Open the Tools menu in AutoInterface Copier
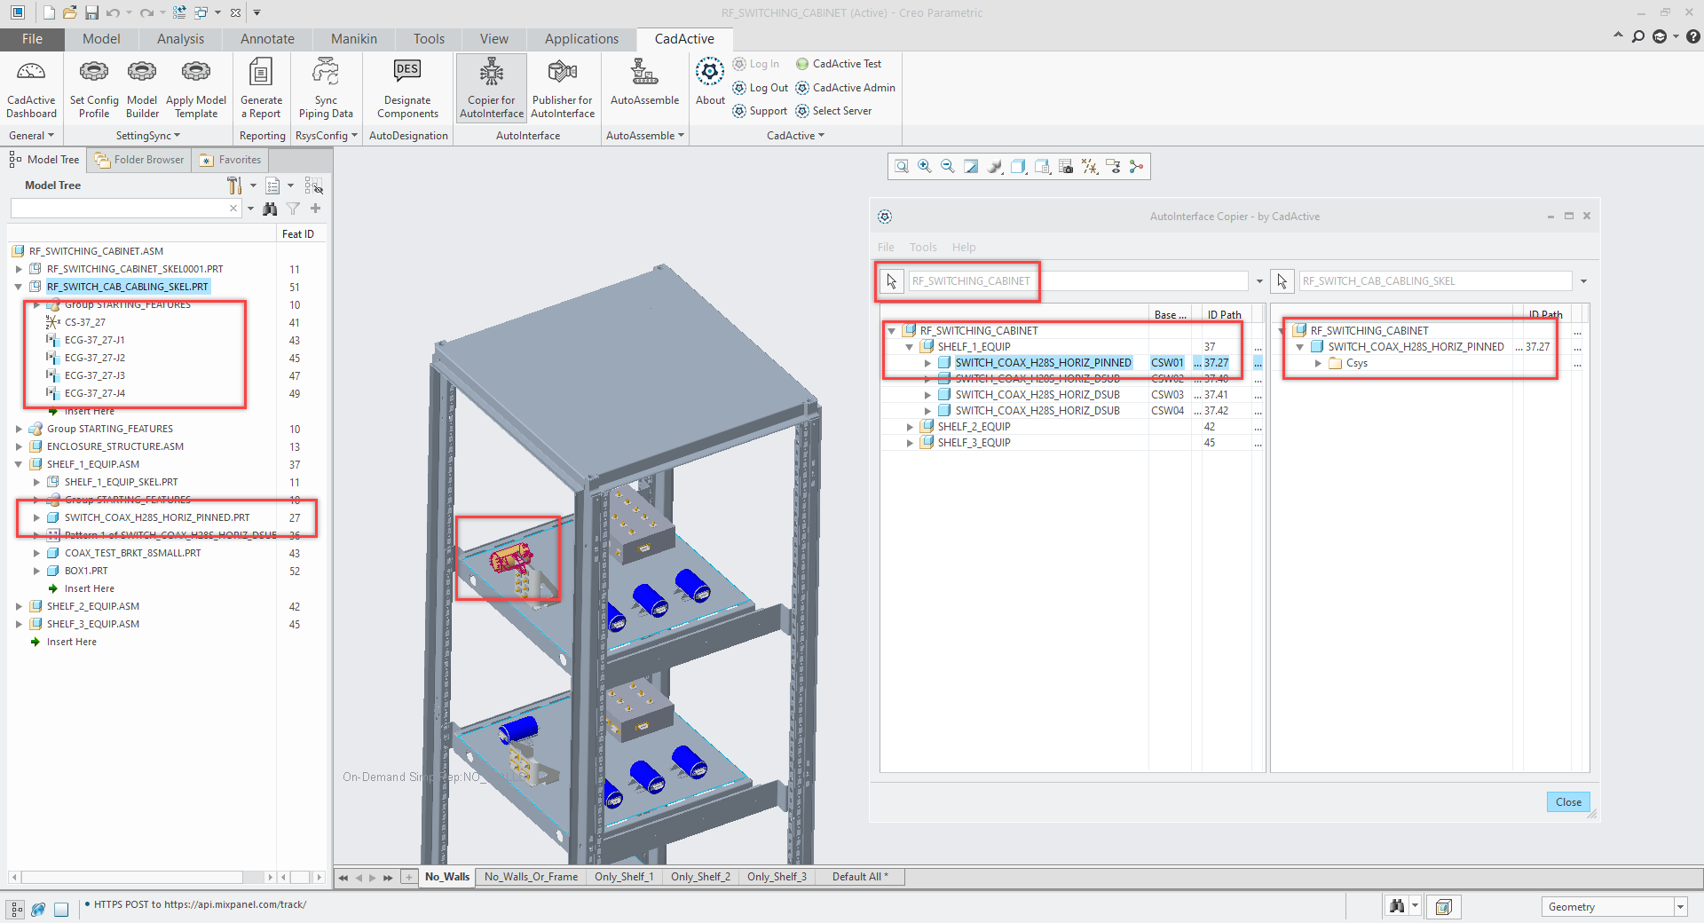Screen dimensions: 1704x923 (x=923, y=248)
